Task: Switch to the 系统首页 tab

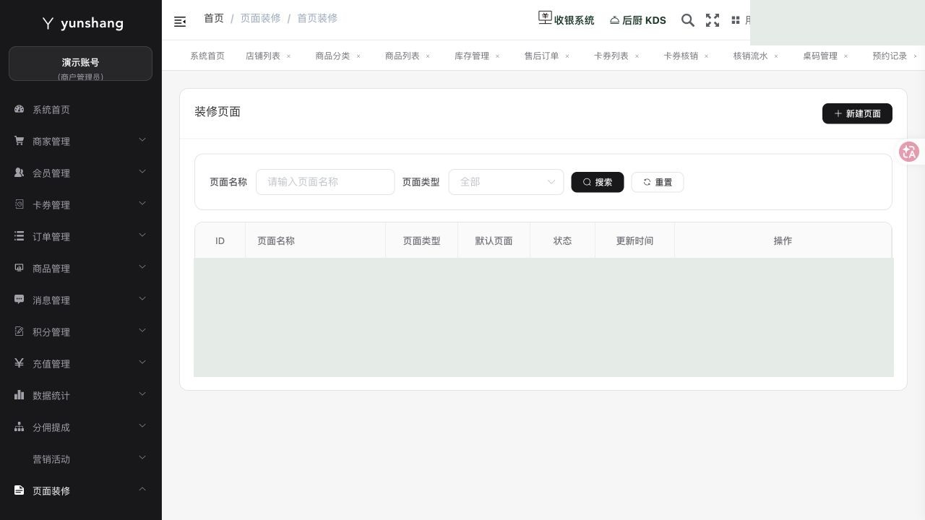Action: coord(207,56)
